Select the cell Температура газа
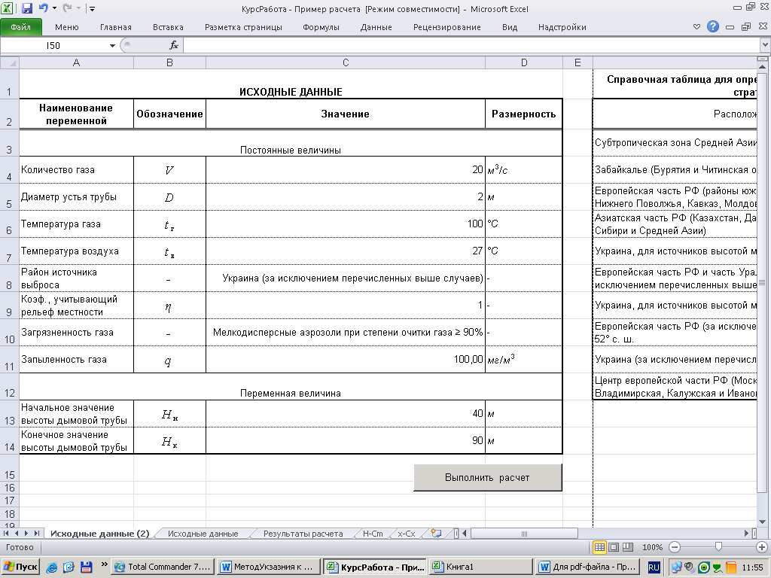The width and height of the screenshot is (771, 578). [76, 224]
